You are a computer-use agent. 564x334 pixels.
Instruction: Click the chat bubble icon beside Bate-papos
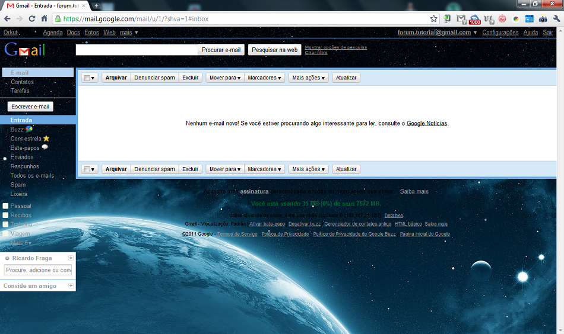[x=45, y=147]
